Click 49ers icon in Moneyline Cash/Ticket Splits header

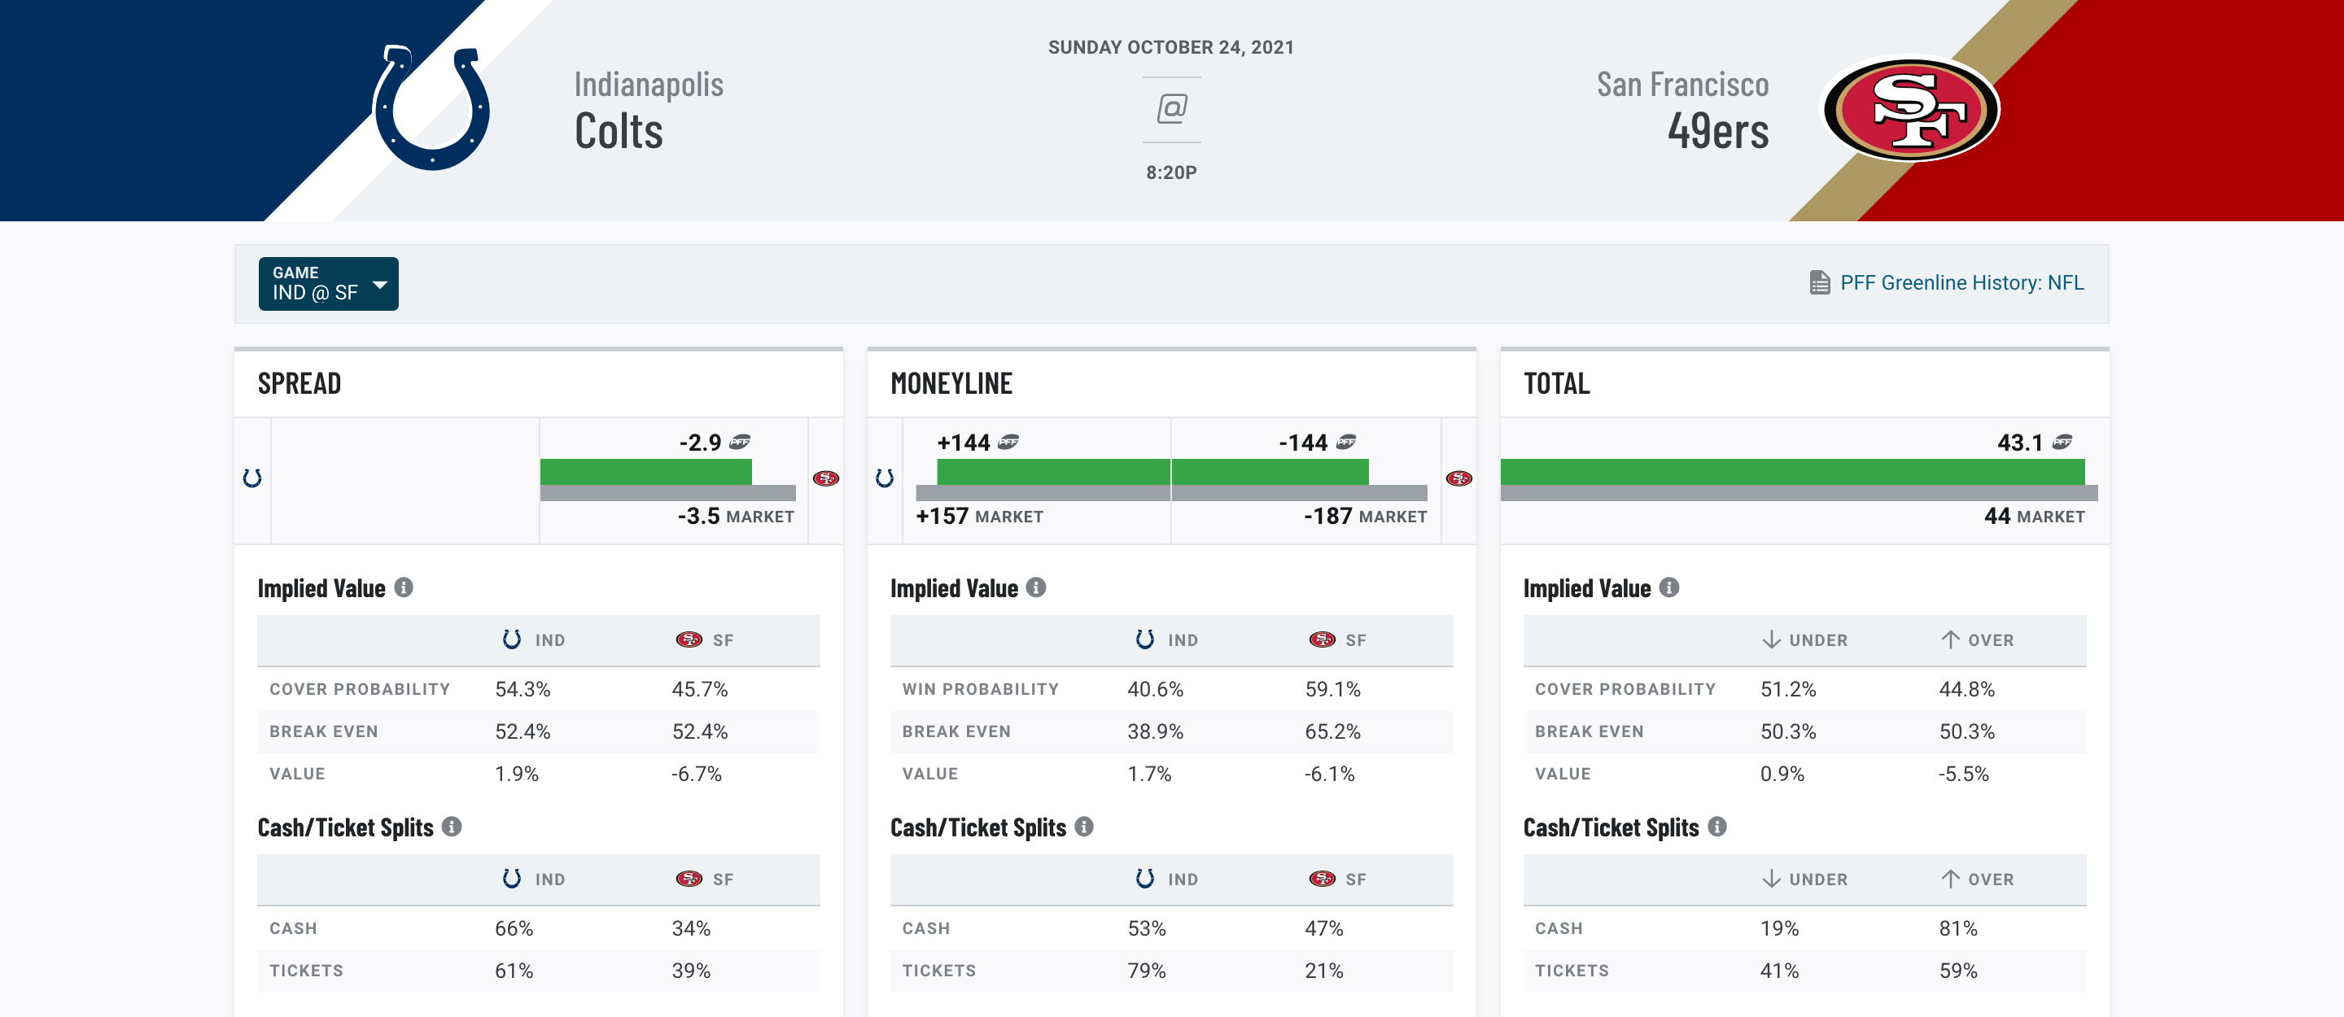tap(1322, 879)
